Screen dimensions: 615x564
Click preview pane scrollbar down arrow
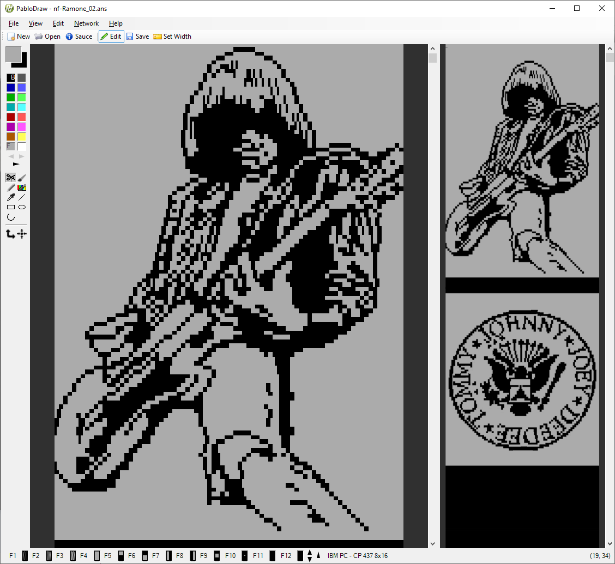[610, 544]
